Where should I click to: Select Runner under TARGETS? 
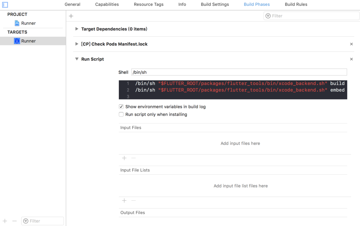33,41
